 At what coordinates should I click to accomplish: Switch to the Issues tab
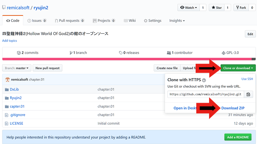click(37, 20)
